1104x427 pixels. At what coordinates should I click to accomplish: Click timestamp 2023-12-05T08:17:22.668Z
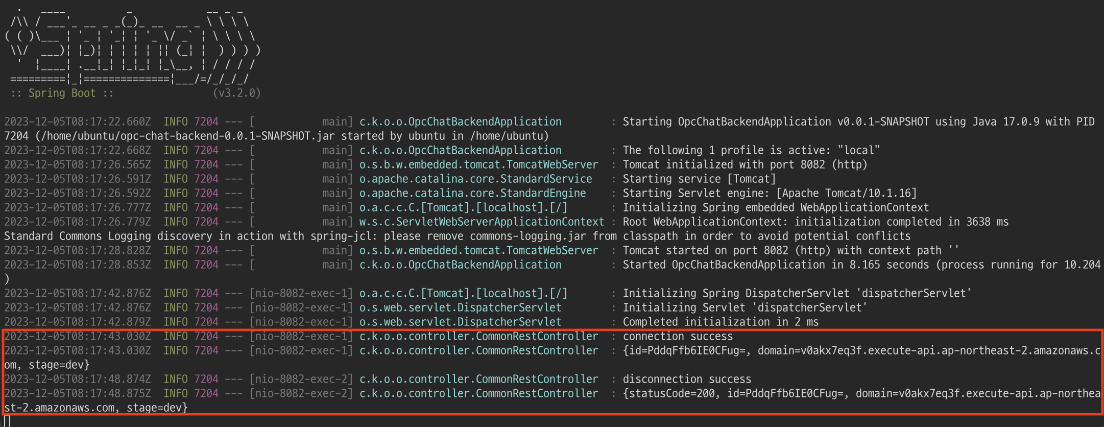pyautogui.click(x=78, y=150)
